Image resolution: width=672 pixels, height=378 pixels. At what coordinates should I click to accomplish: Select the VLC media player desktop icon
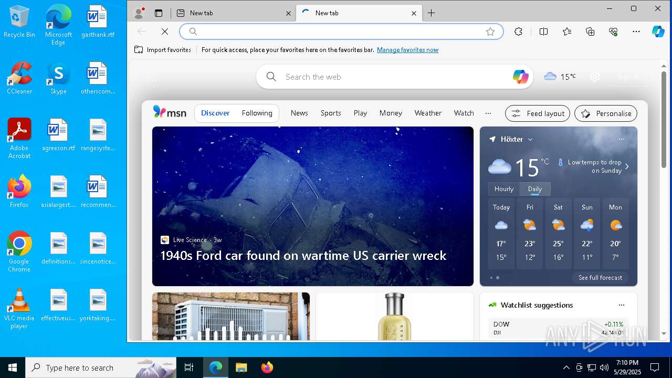pyautogui.click(x=19, y=309)
